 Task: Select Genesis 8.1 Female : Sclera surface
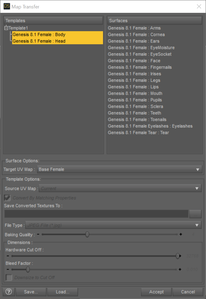point(136,106)
